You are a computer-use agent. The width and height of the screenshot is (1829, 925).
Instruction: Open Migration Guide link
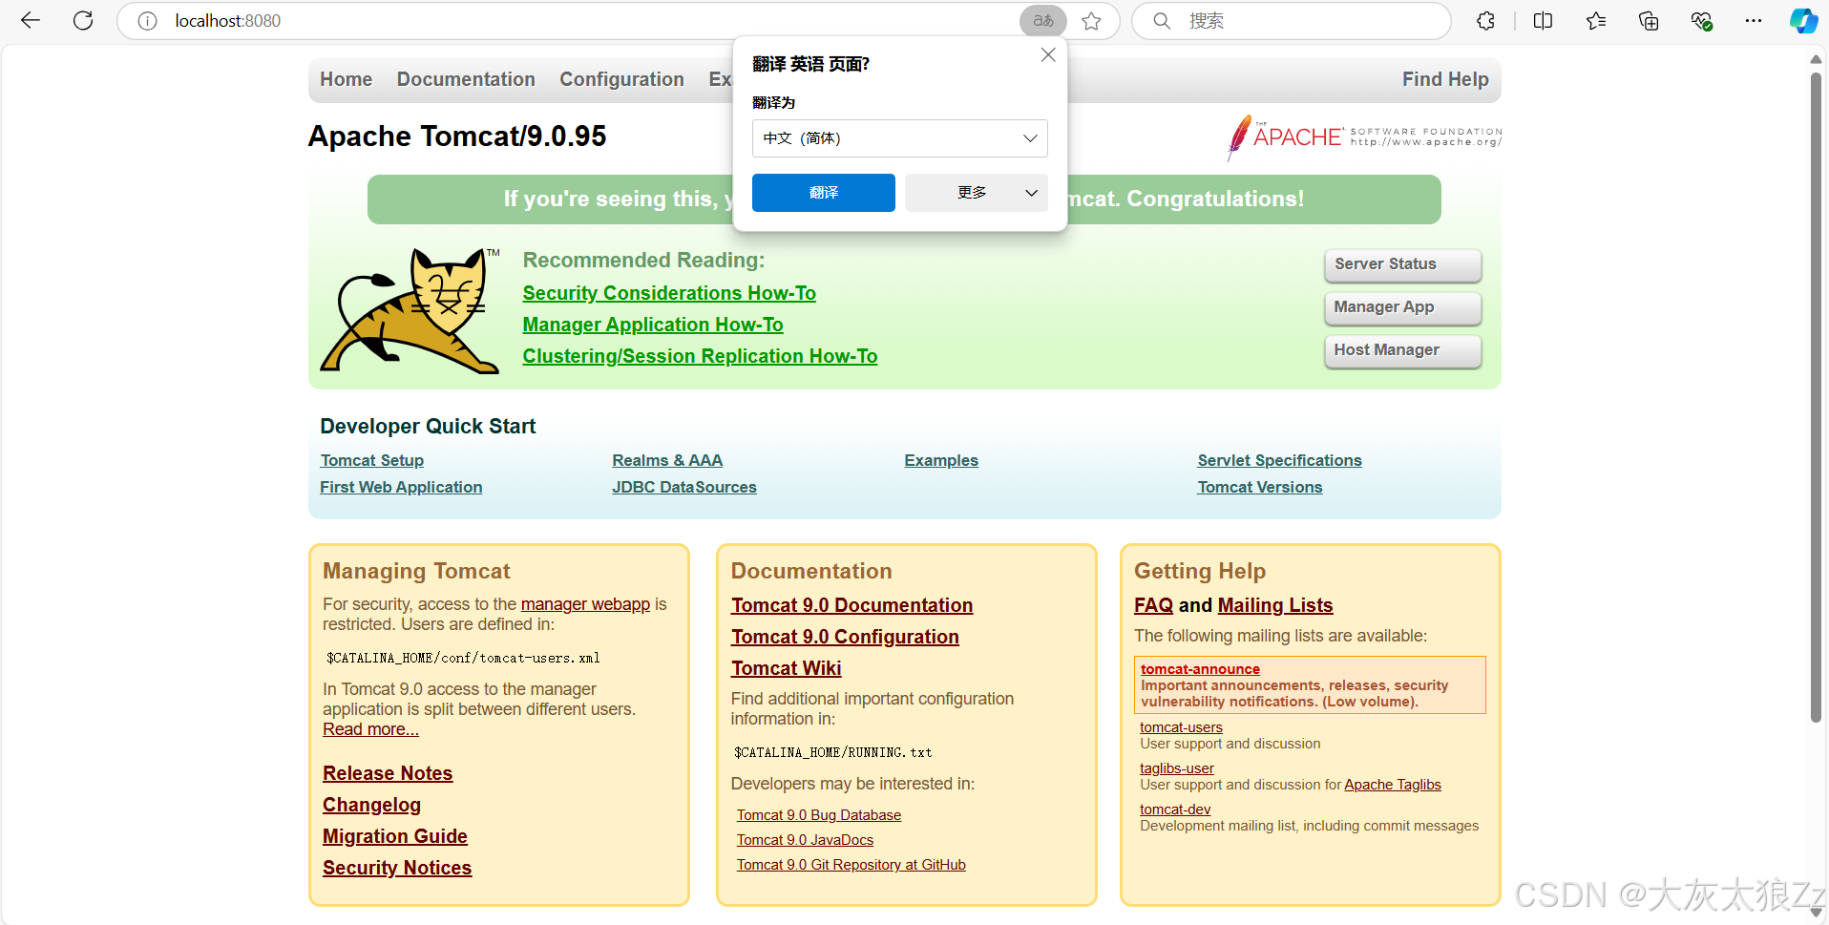point(395,836)
